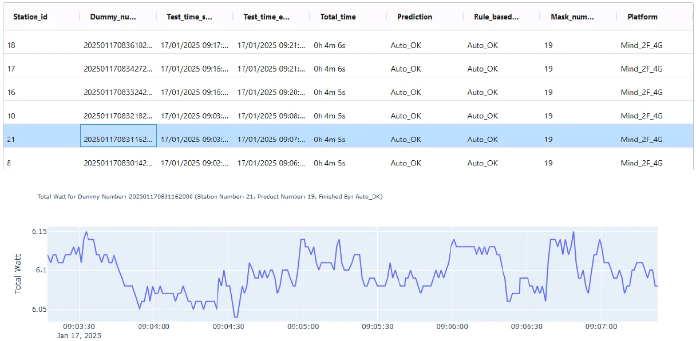
Task: Click the 09:07:00 x-axis tick label
Action: (602, 327)
